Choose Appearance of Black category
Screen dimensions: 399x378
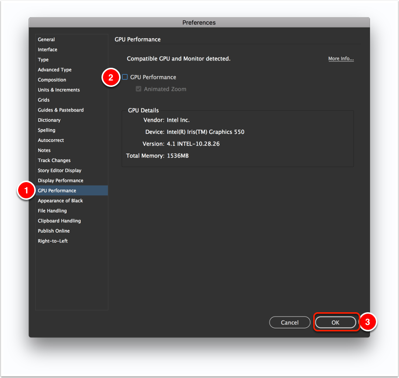click(60, 201)
